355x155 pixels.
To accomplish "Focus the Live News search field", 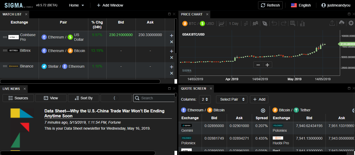I will coord(154,98).
